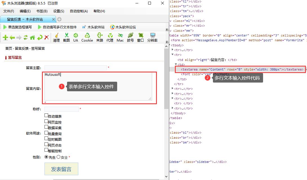
Task: Stop loading with the red X icon
Action: [46, 38]
